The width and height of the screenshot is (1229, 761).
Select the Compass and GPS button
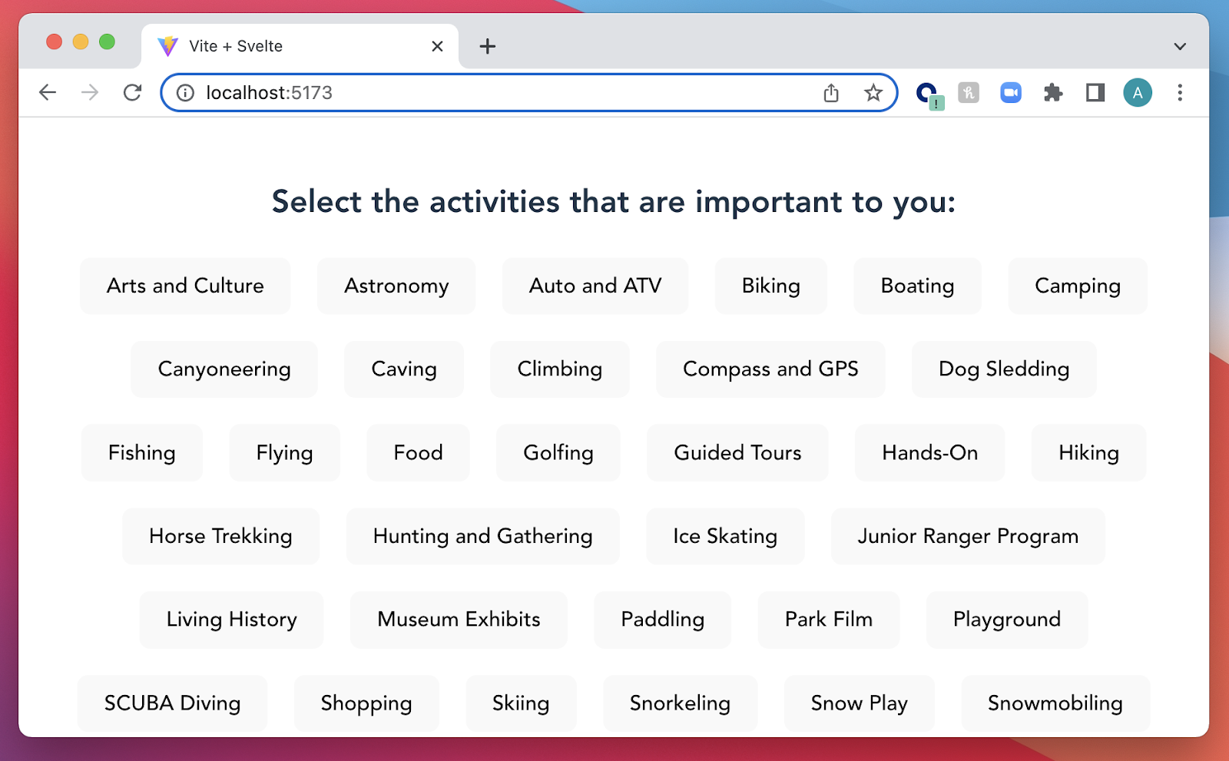770,369
